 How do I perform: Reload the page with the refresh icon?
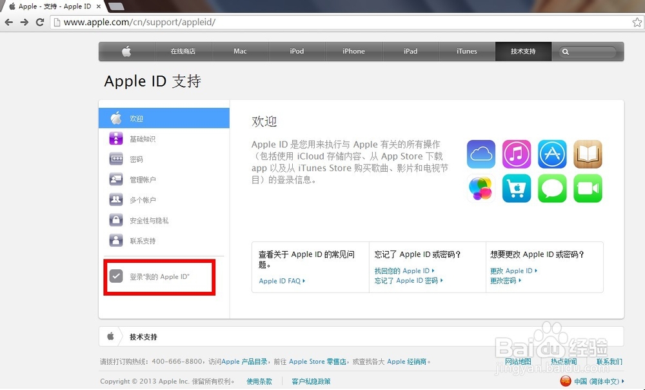pos(40,22)
